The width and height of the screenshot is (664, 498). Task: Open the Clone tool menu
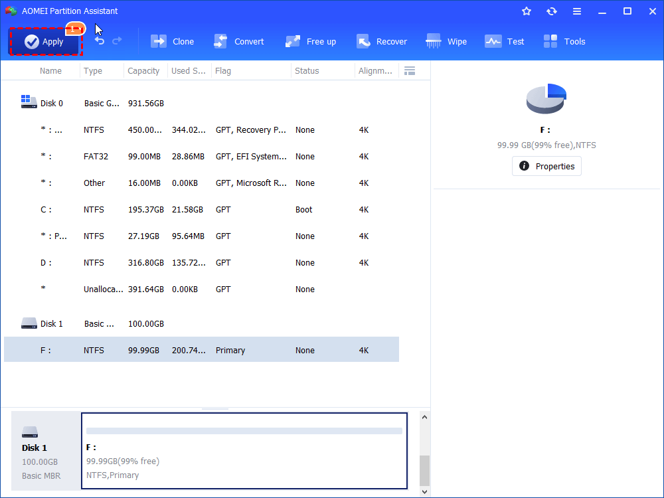(x=173, y=42)
